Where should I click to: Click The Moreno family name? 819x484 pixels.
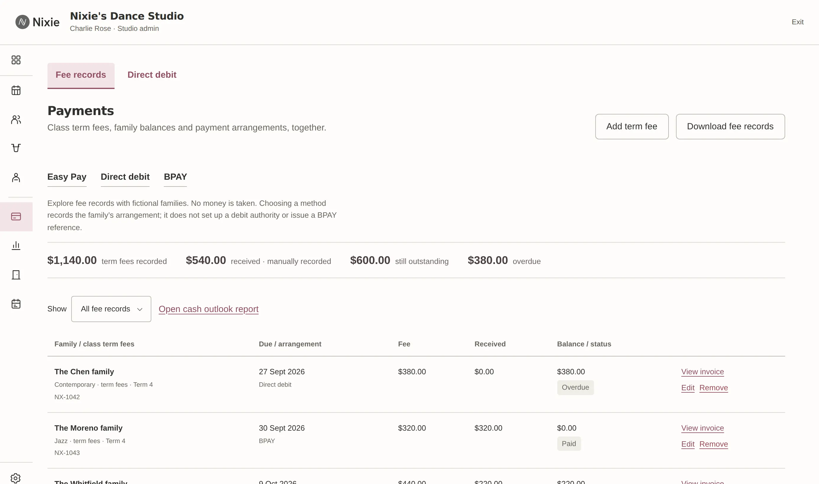[88, 428]
